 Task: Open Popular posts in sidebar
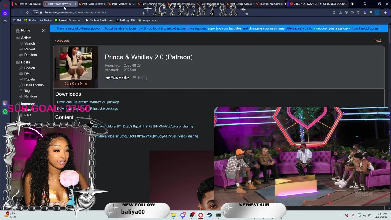(x=27, y=79)
